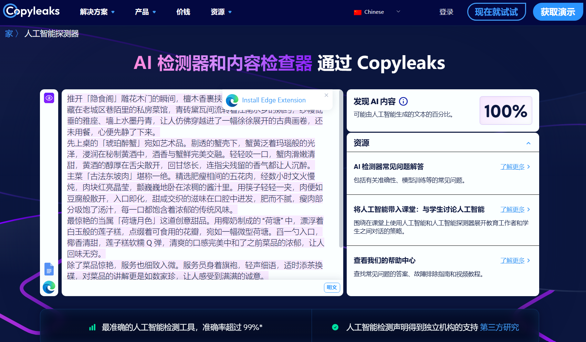586x342 pixels.
Task: Click the 现在就试试 button
Action: click(496, 12)
